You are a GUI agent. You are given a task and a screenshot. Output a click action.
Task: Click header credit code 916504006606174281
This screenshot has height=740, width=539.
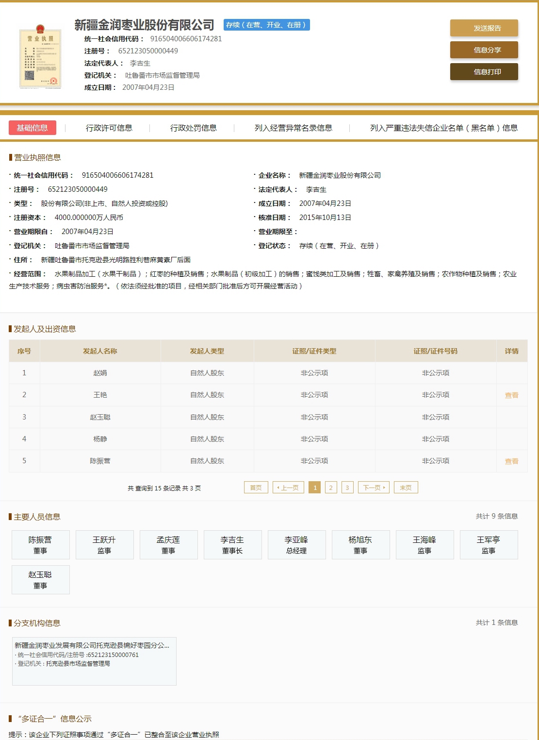click(186, 39)
